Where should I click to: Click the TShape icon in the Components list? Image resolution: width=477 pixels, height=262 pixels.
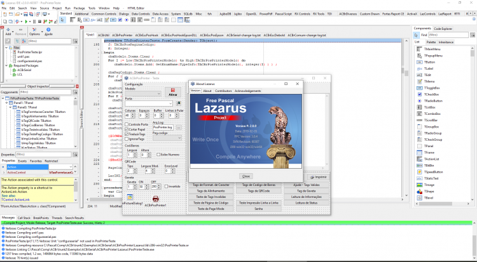tap(420, 191)
